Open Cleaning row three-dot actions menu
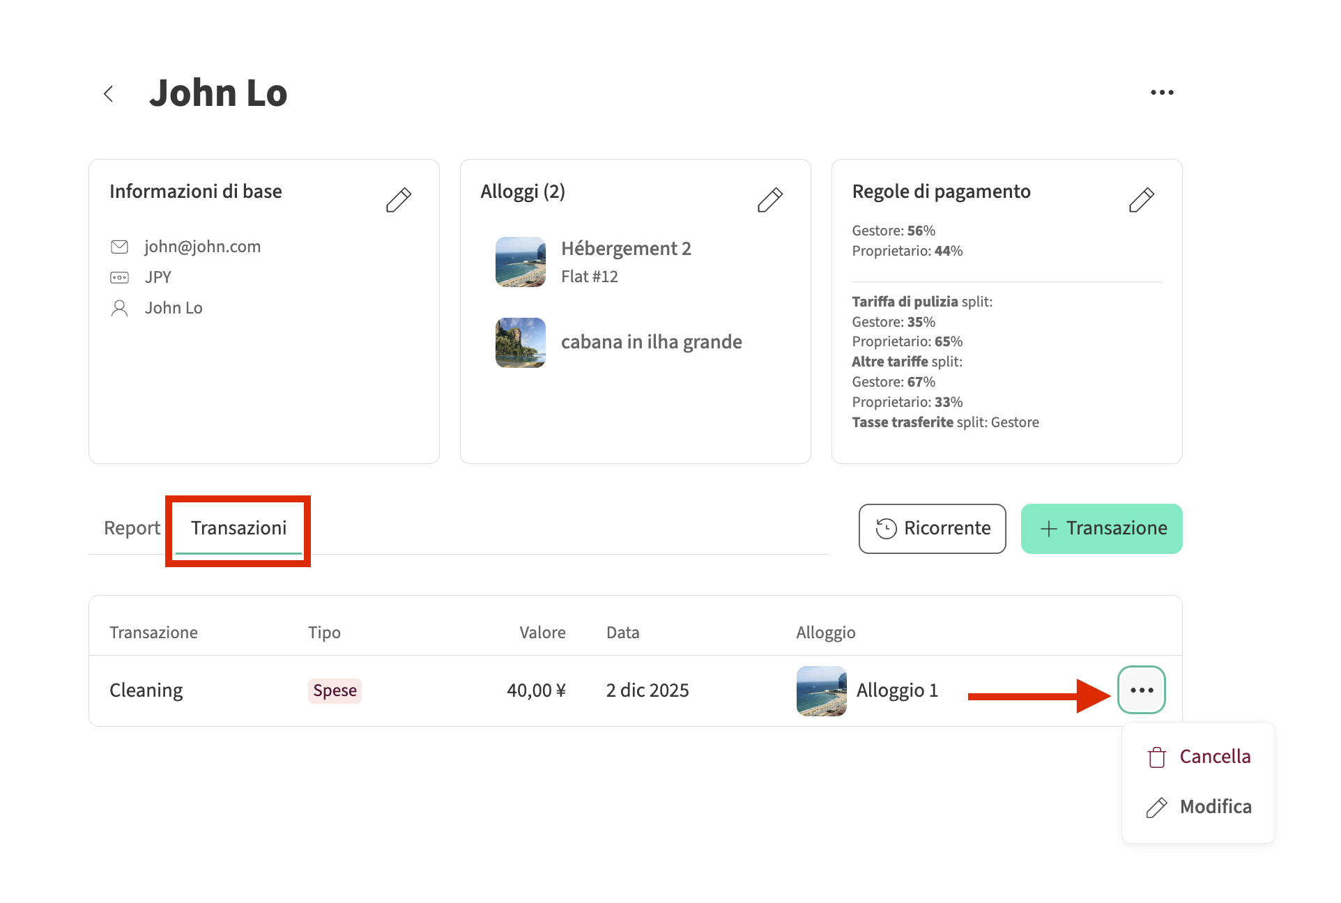The height and width of the screenshot is (903, 1341). click(x=1142, y=690)
